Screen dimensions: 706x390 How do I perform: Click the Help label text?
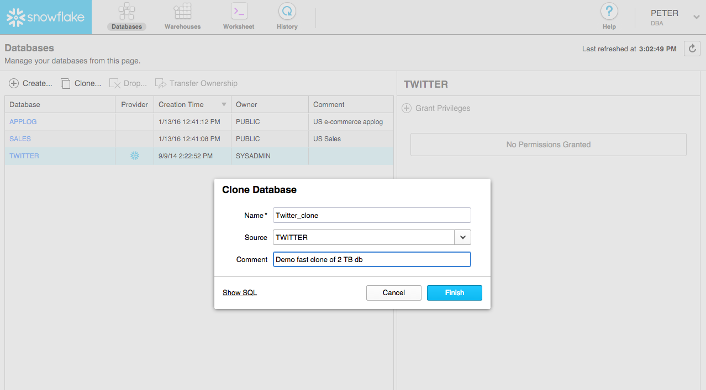tap(609, 26)
